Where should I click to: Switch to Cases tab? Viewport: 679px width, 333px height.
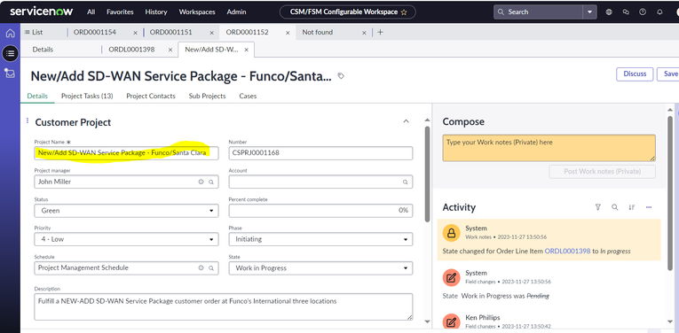tap(248, 96)
